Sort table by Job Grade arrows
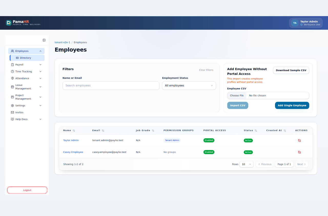Image resolution: width=328 pixels, height=216 pixels. 153,131
